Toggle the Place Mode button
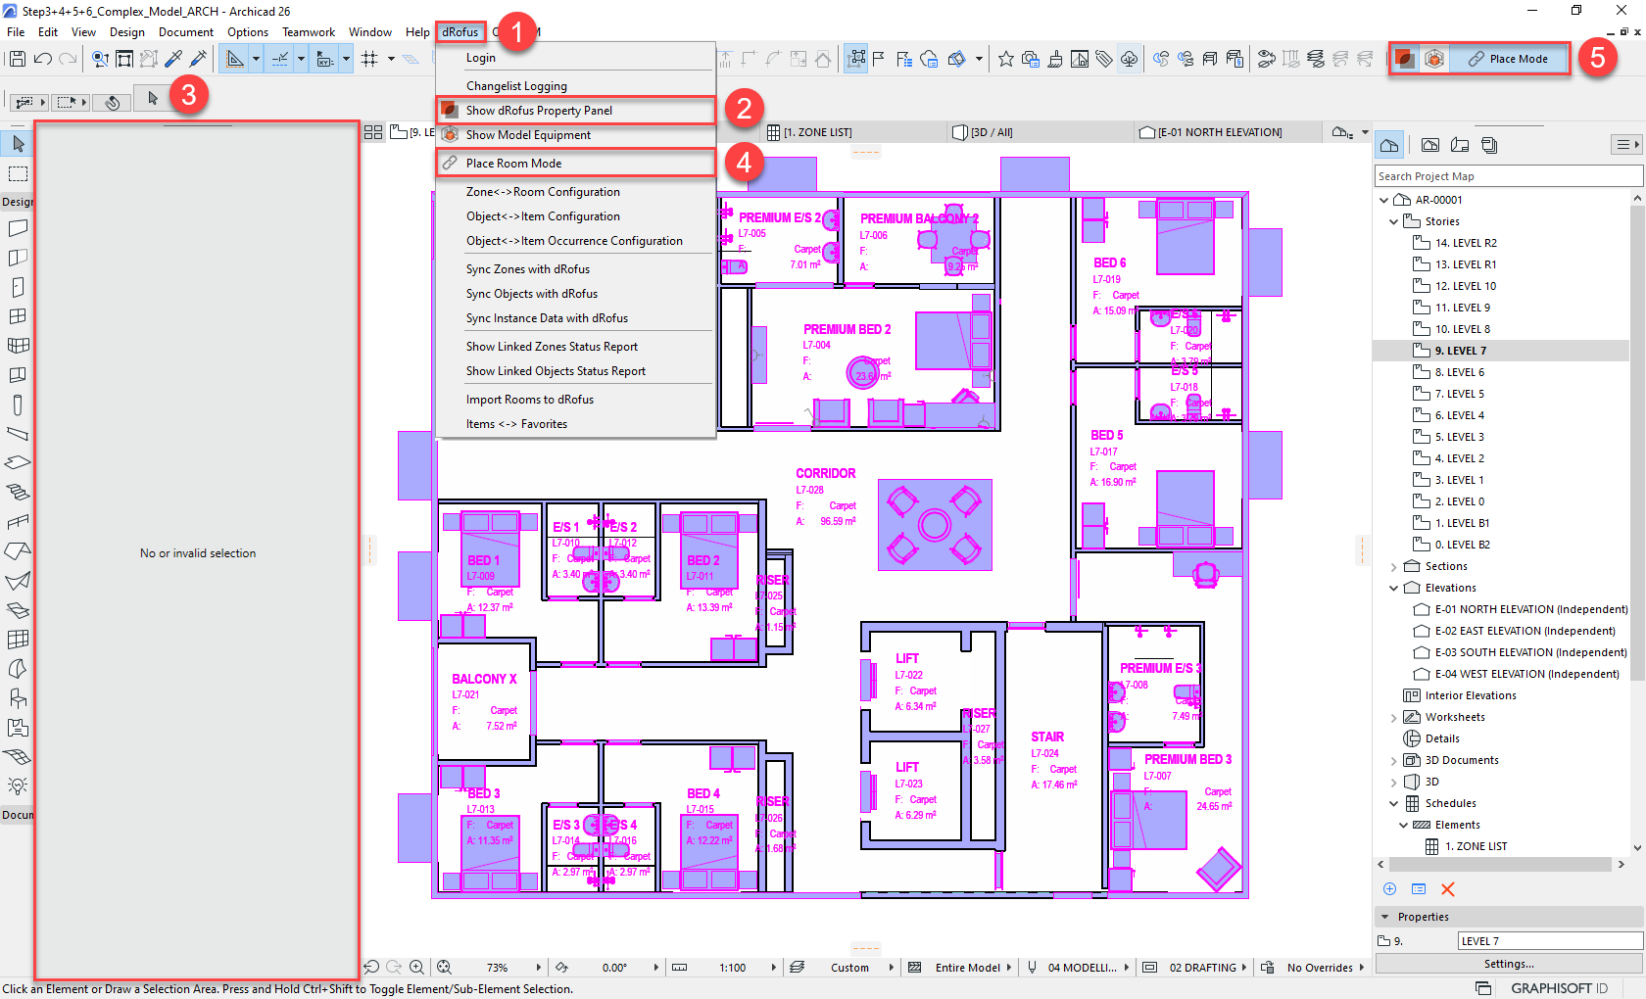 1509,59
